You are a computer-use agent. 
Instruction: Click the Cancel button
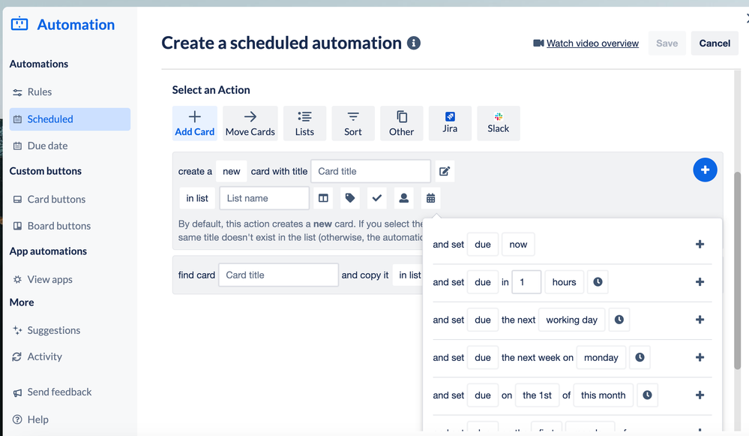point(715,44)
